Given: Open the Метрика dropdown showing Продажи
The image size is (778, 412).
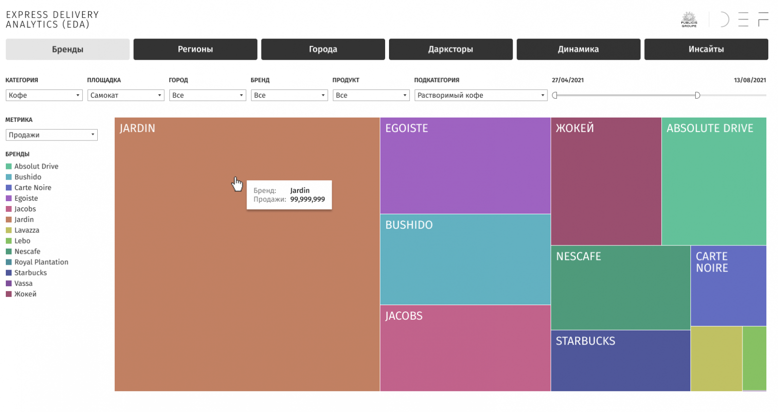Looking at the screenshot, I should (52, 135).
